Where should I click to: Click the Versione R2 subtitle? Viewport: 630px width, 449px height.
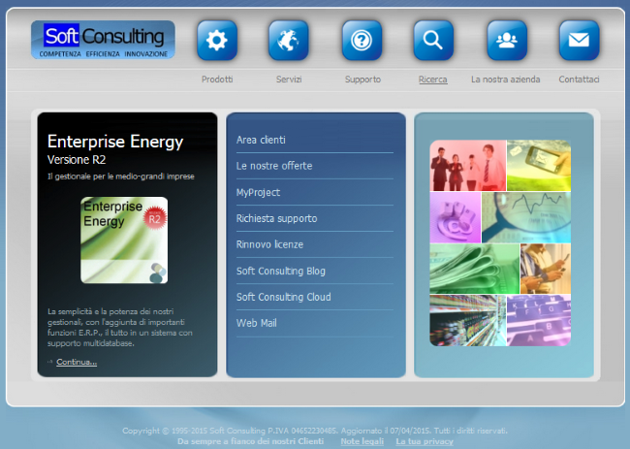tap(77, 160)
